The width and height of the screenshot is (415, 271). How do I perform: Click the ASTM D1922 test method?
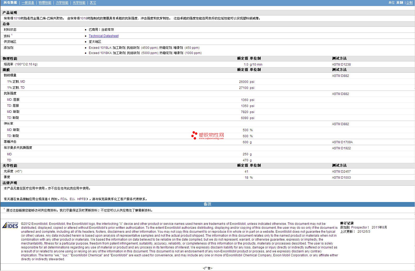tap(341, 148)
